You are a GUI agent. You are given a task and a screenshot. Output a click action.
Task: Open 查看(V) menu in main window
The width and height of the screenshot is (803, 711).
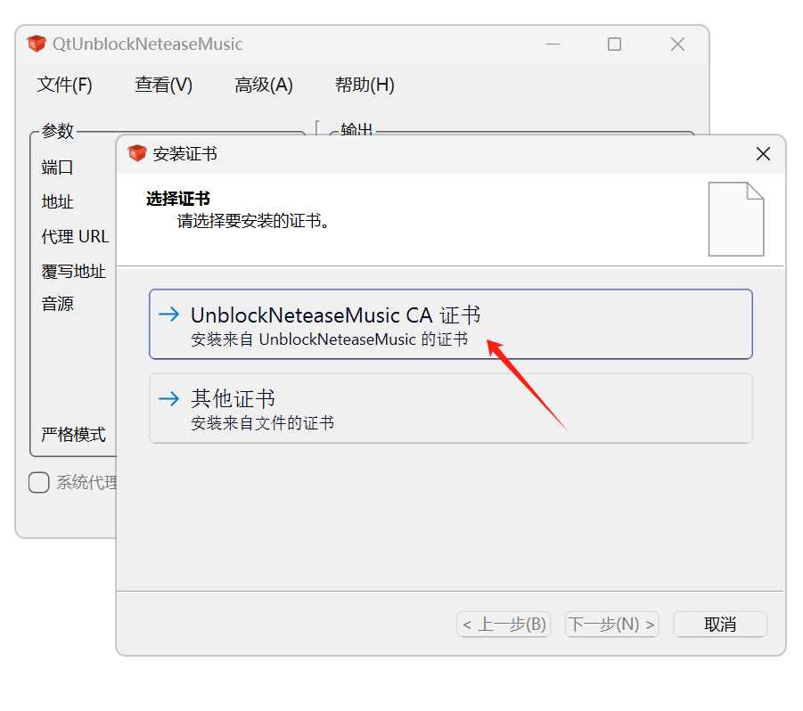click(163, 85)
